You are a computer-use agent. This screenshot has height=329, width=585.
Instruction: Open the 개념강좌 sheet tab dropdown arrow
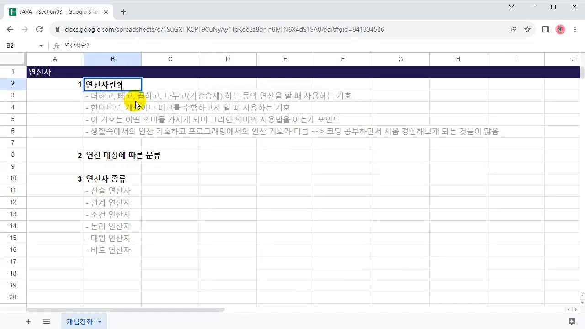[x=99, y=322]
